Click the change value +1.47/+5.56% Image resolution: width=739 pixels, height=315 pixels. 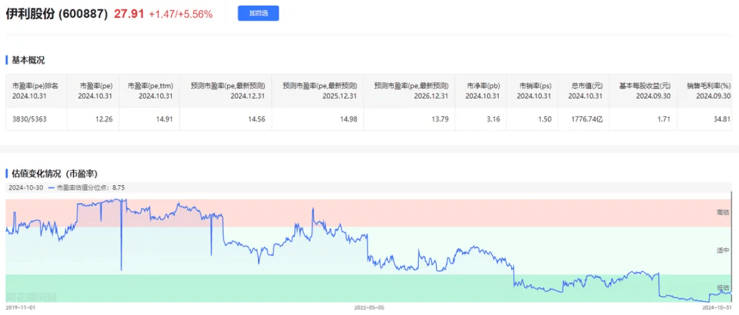[181, 14]
